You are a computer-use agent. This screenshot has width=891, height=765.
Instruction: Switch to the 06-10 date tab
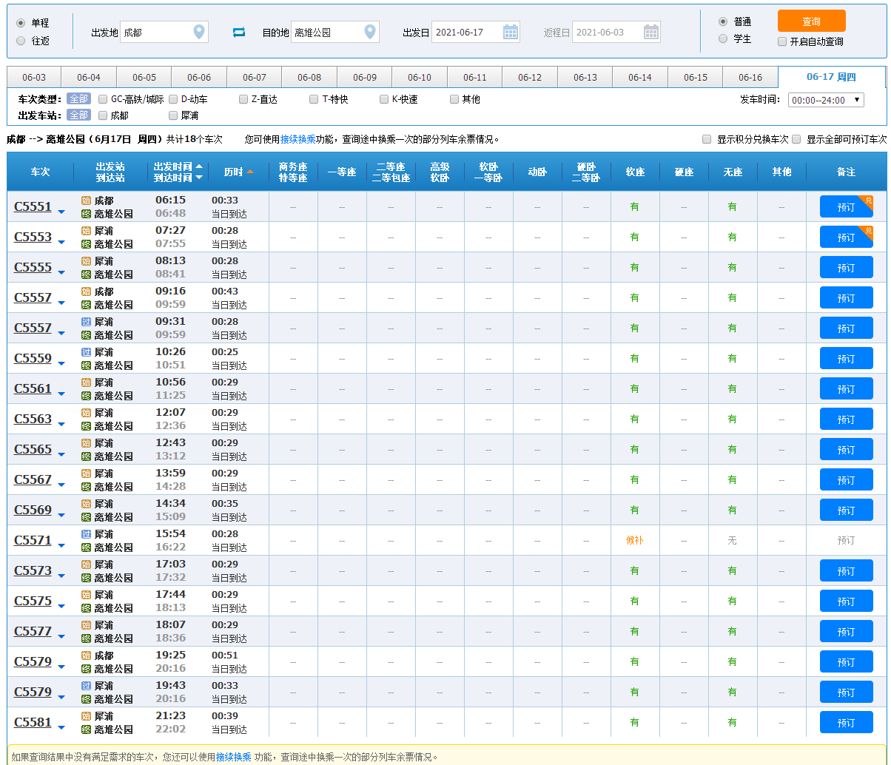pos(419,78)
